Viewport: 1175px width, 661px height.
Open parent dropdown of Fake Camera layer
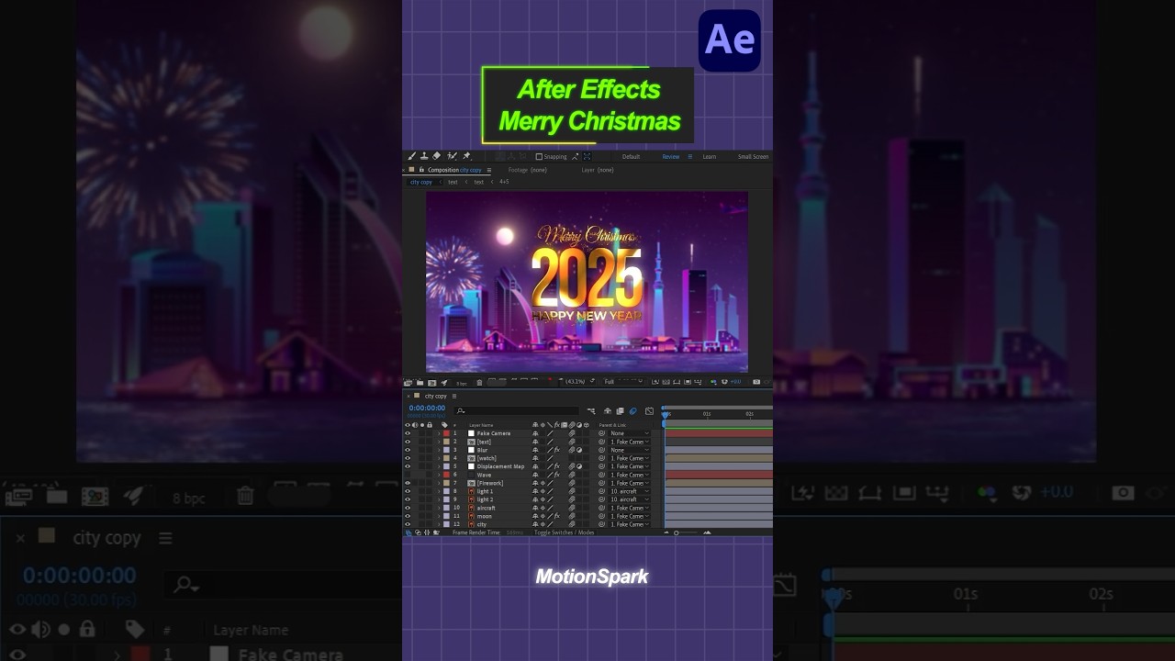pyautogui.click(x=630, y=433)
